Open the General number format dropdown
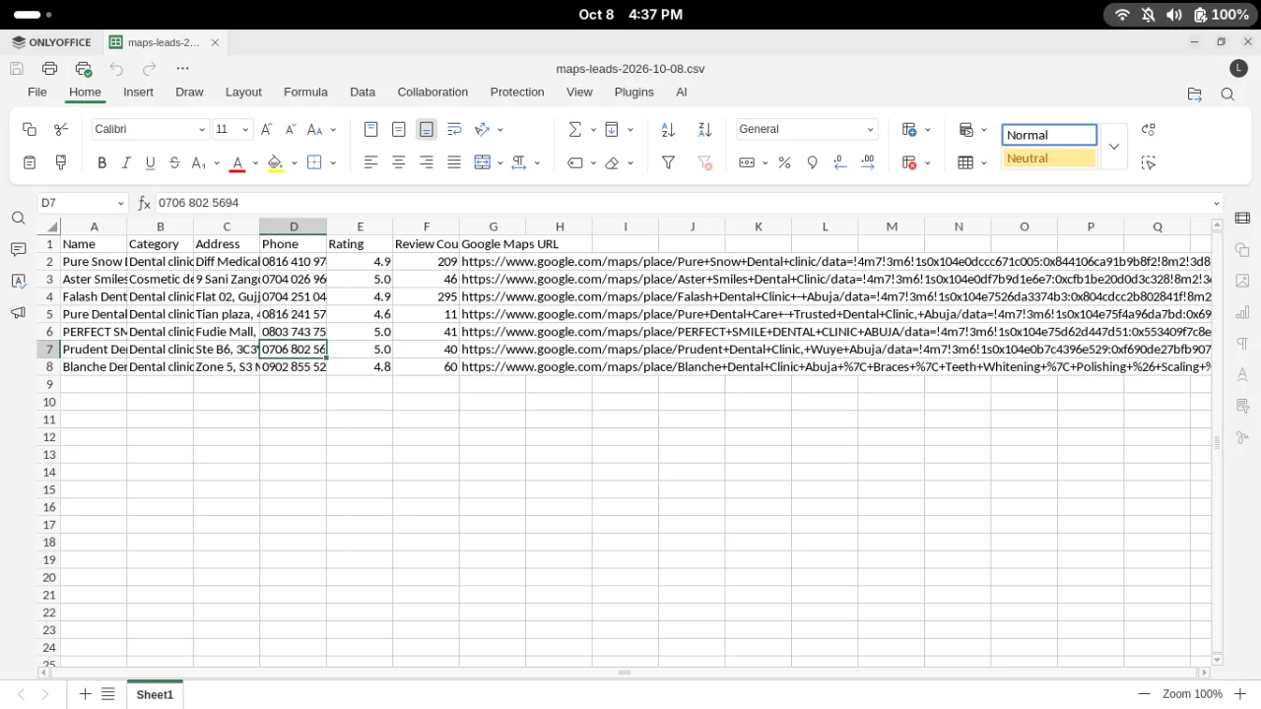Screen dimensions: 1261x709 [870, 129]
